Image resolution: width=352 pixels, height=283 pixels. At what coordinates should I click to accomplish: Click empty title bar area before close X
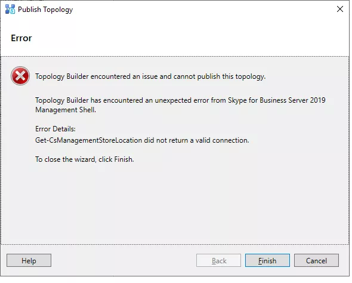202,9
